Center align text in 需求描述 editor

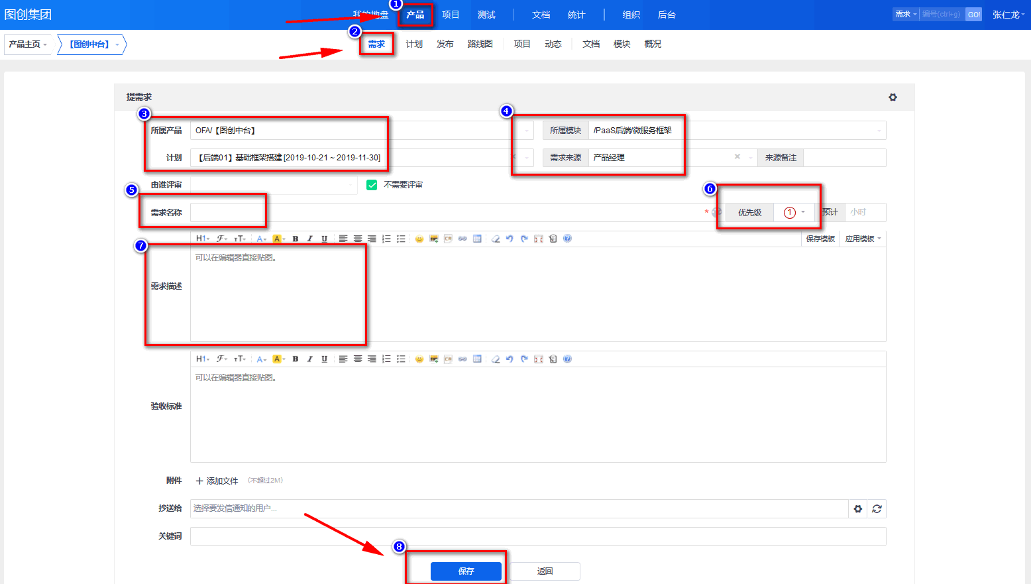[x=358, y=239]
